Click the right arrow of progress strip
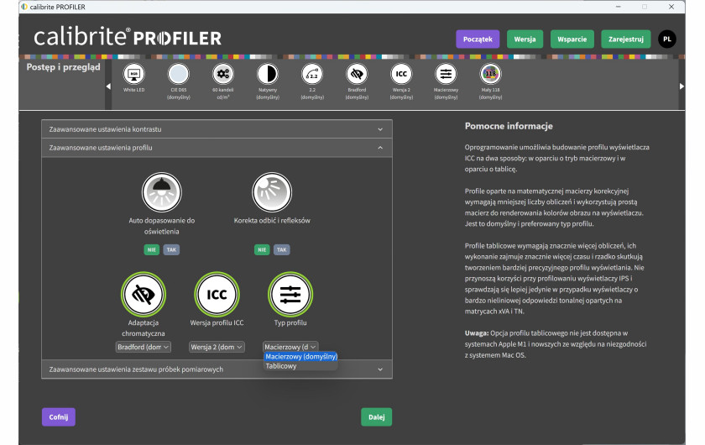705x445 pixels. click(681, 86)
